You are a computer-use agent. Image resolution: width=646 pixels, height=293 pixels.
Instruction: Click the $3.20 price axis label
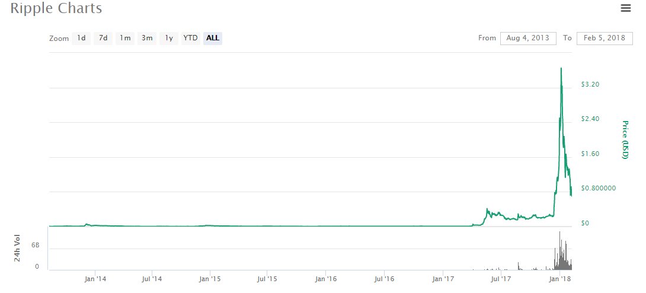[590, 84]
